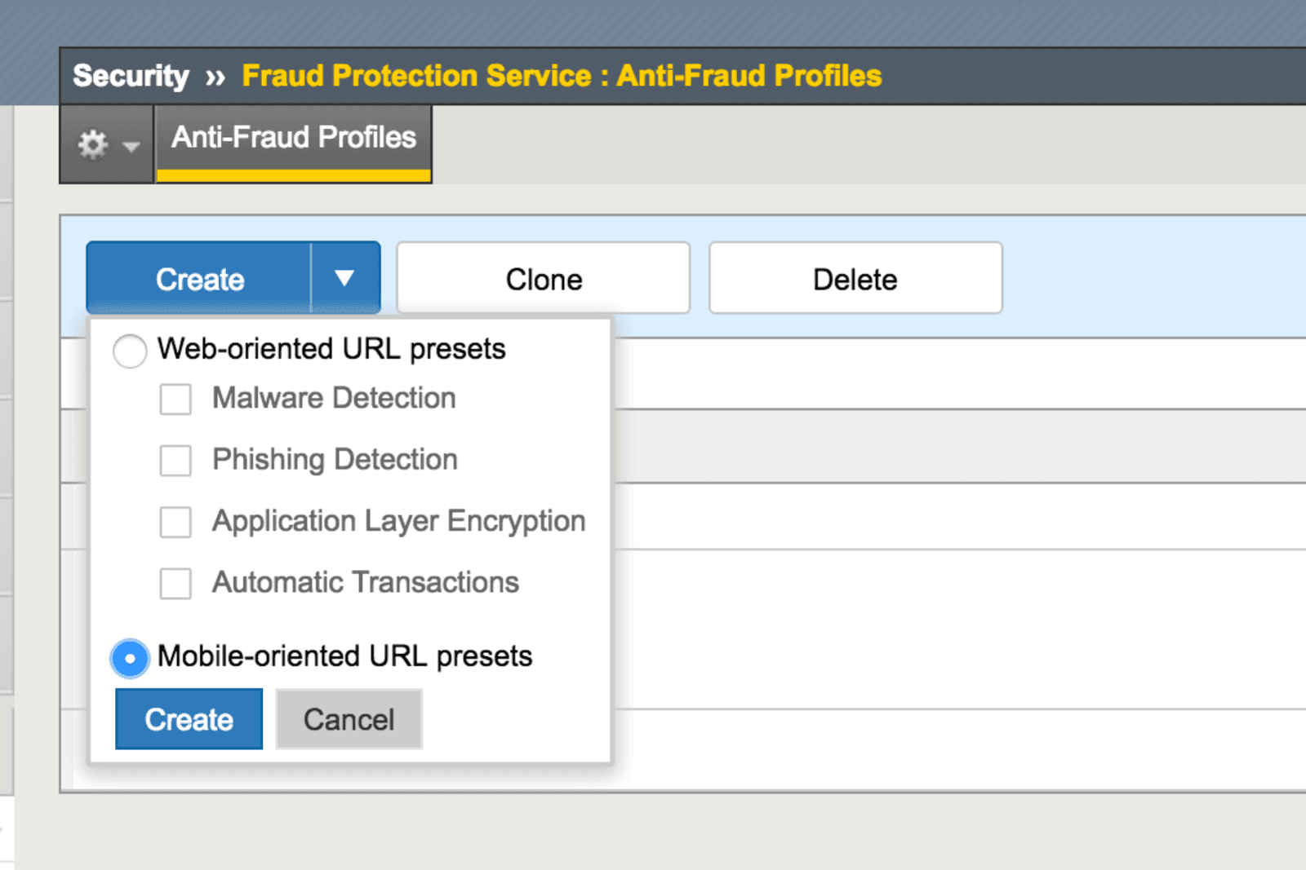
Task: Open the gear icon dropdown arrow
Action: tap(129, 148)
